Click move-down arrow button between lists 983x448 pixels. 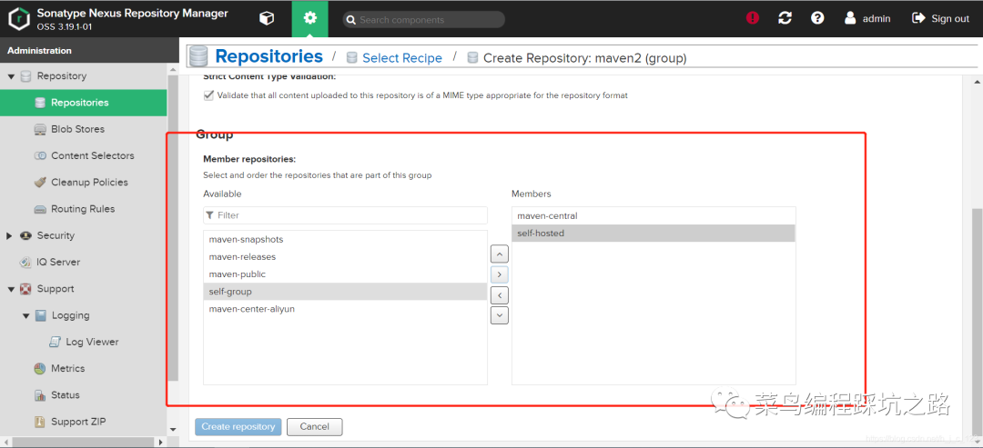(x=499, y=315)
